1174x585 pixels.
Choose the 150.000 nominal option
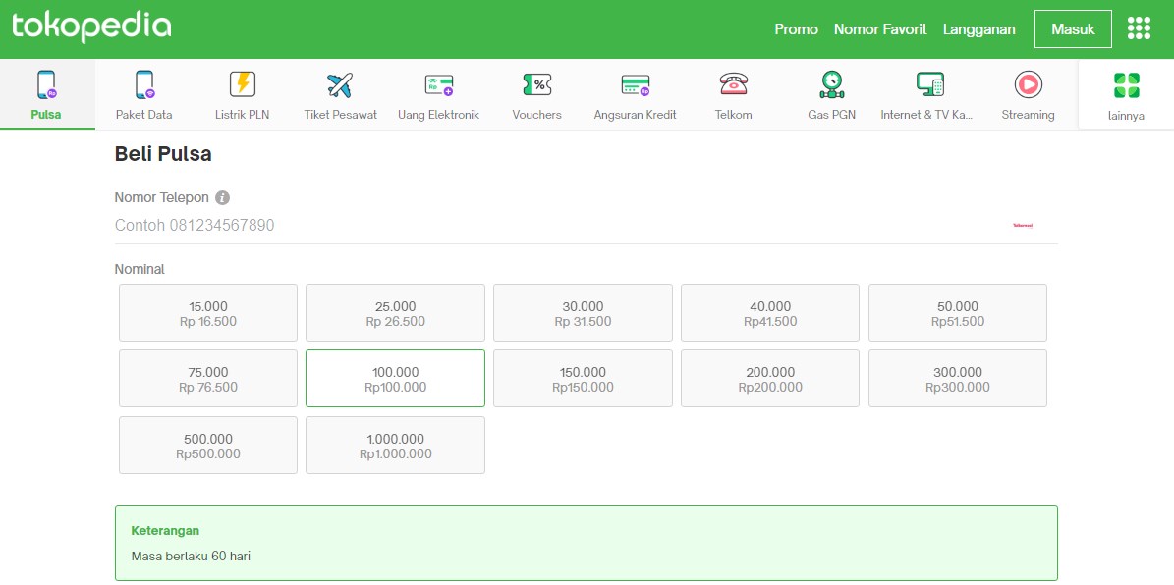coord(583,379)
